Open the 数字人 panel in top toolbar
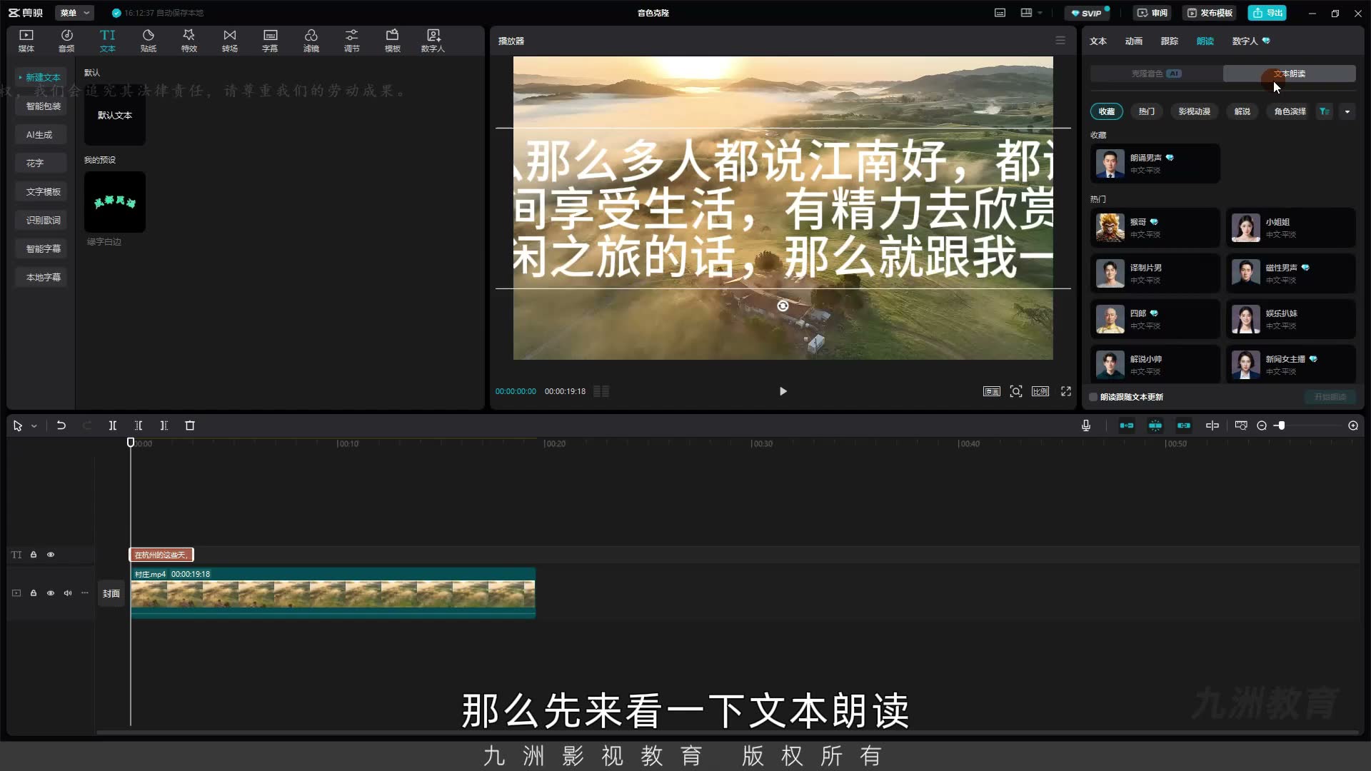 (433, 41)
